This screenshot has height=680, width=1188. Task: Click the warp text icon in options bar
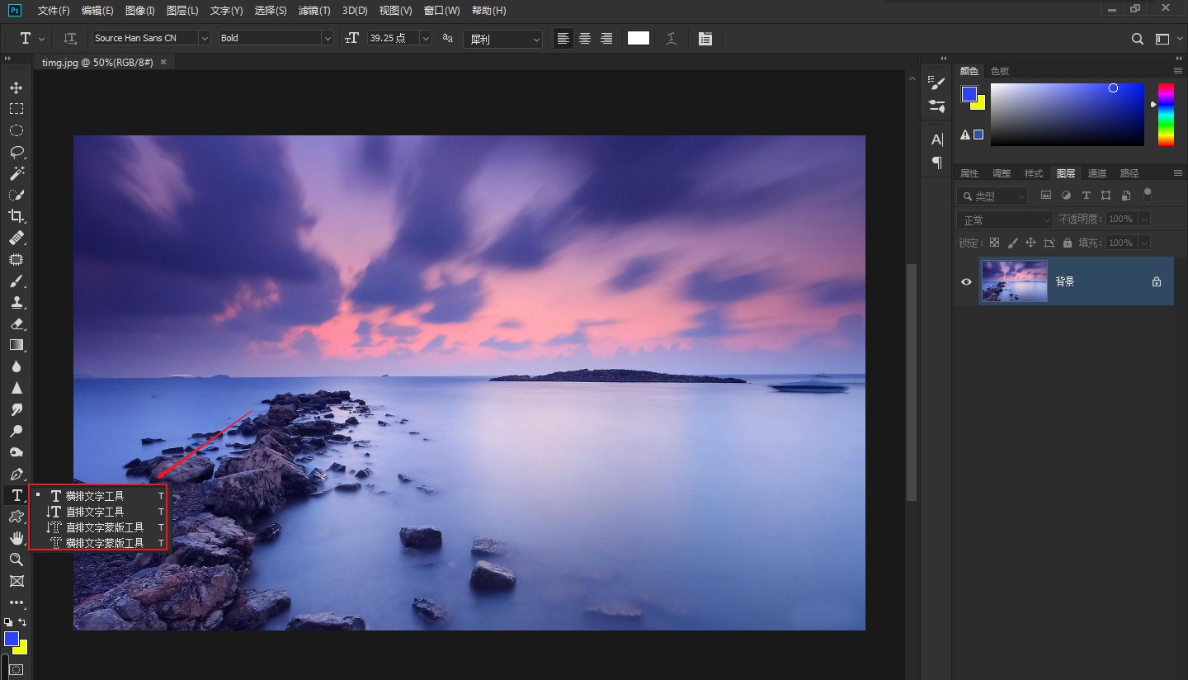tap(672, 38)
